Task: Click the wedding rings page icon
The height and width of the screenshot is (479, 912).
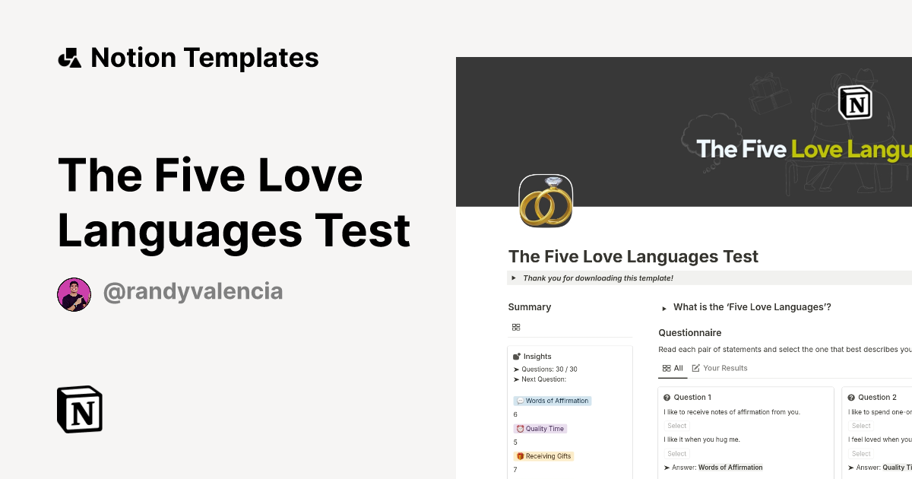Action: click(545, 201)
